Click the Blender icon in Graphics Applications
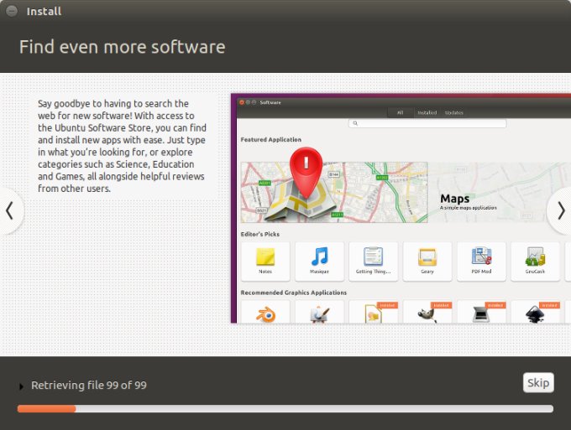 pos(265,313)
